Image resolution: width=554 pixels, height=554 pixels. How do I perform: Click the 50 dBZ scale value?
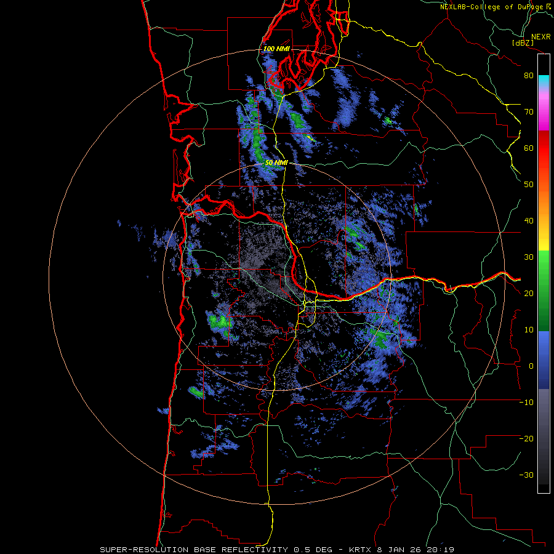coord(529,185)
